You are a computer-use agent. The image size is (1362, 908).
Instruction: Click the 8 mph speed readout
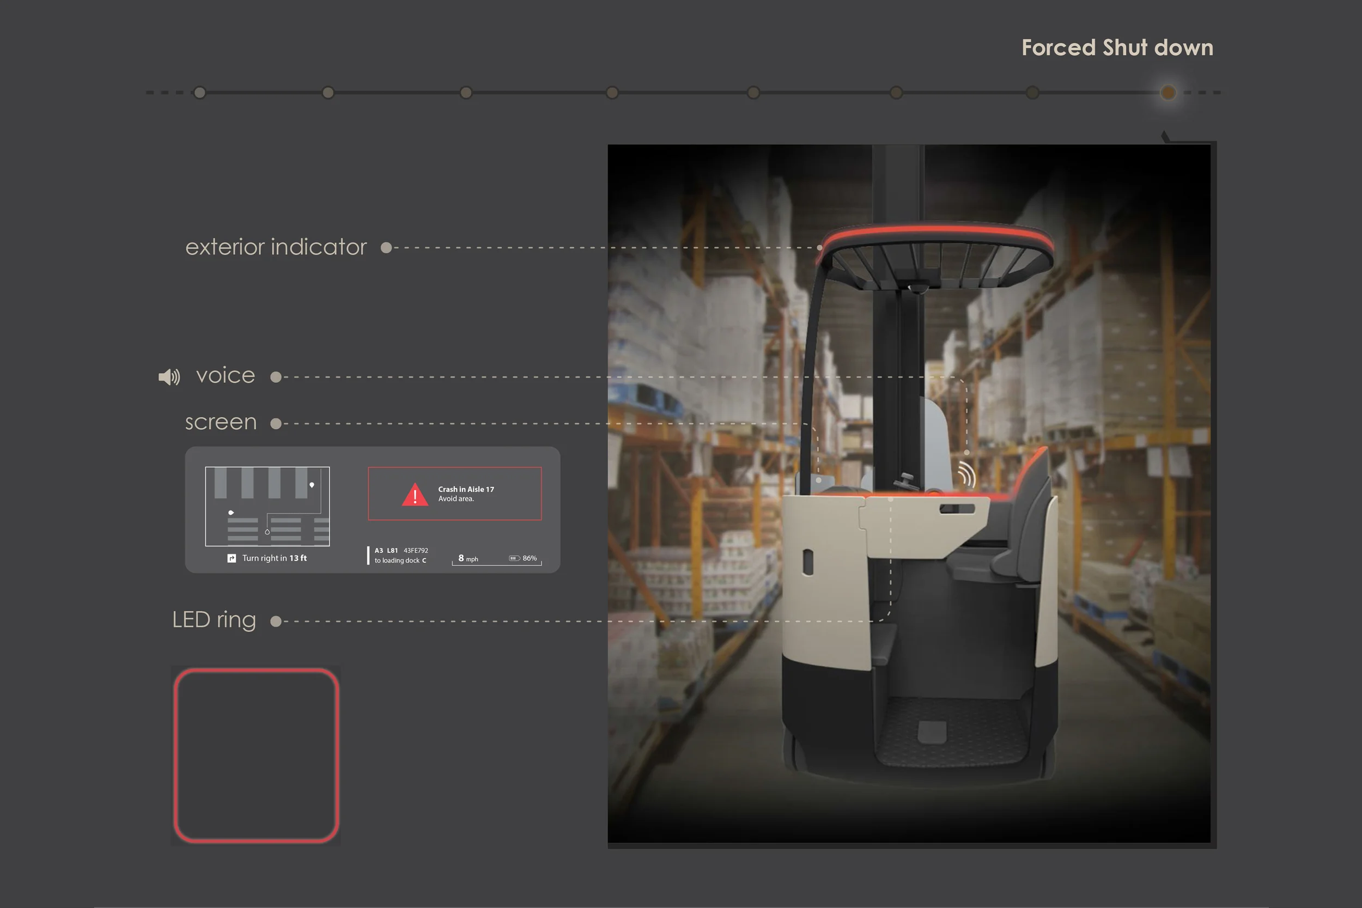click(x=469, y=558)
